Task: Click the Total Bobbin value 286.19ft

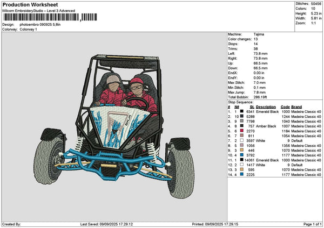Action: click(x=260, y=97)
